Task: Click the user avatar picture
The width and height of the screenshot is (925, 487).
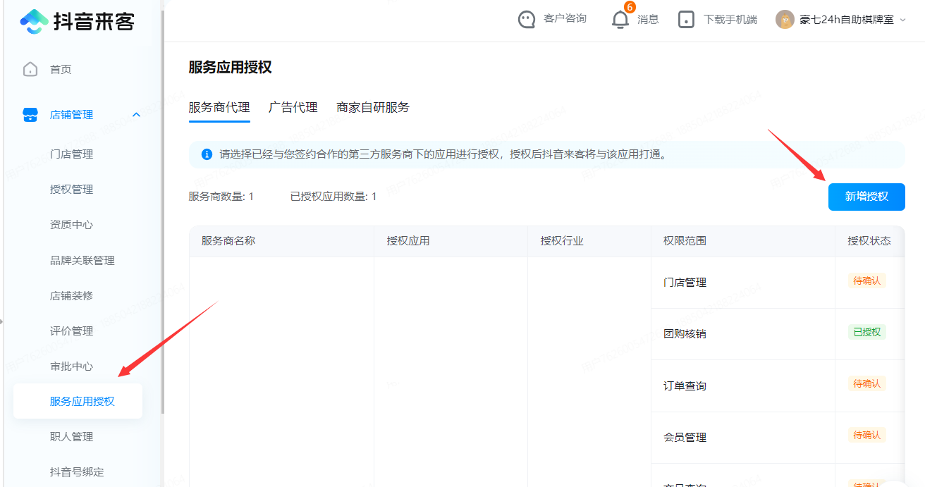Action: click(785, 20)
